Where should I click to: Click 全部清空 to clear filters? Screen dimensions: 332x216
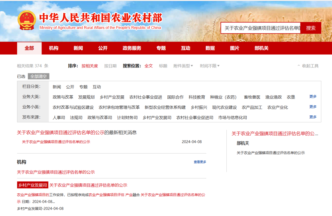(x=39, y=76)
